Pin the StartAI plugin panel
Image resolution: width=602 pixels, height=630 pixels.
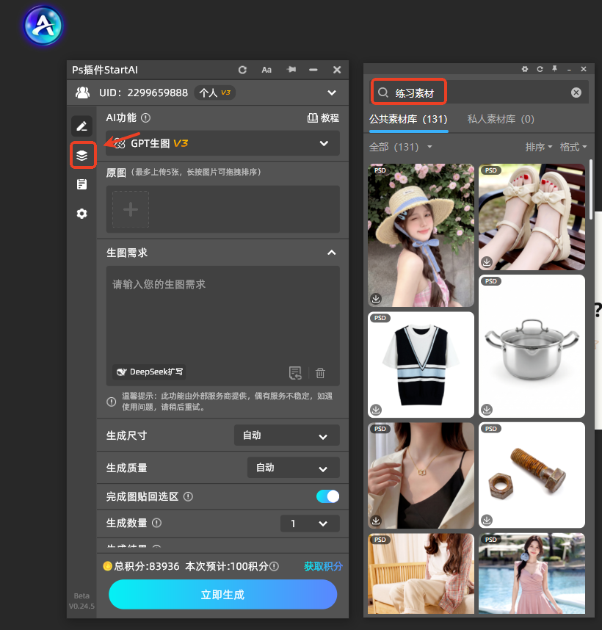pyautogui.click(x=291, y=70)
